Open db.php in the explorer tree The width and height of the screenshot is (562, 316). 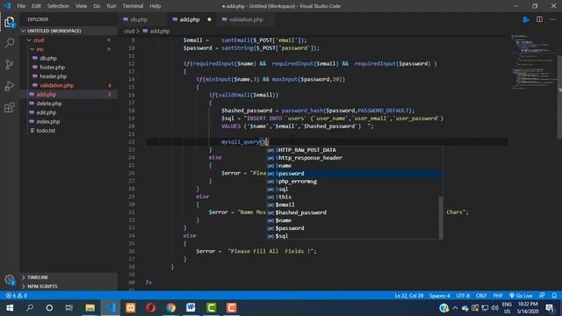coord(48,58)
